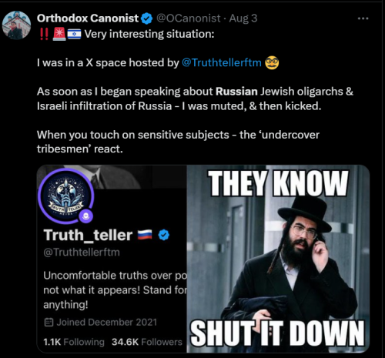
Task: Click the Israel flag emoji in tweet
Action: pyautogui.click(x=74, y=34)
